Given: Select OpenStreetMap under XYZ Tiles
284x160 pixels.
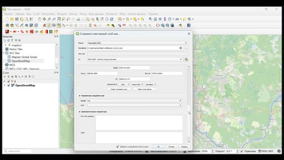Looking at the screenshot, I should (x=21, y=61).
